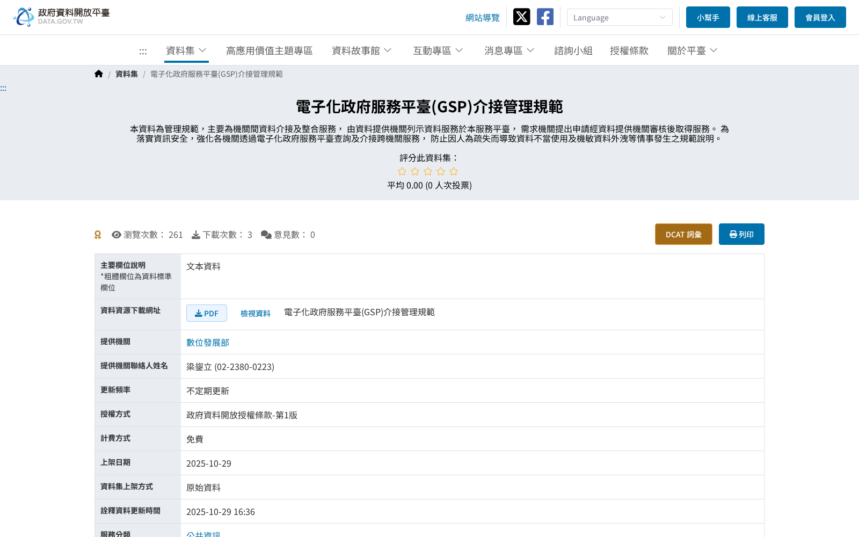Rate the dataset with the first star
Viewport: 859px width, 537px height.
tap(402, 171)
